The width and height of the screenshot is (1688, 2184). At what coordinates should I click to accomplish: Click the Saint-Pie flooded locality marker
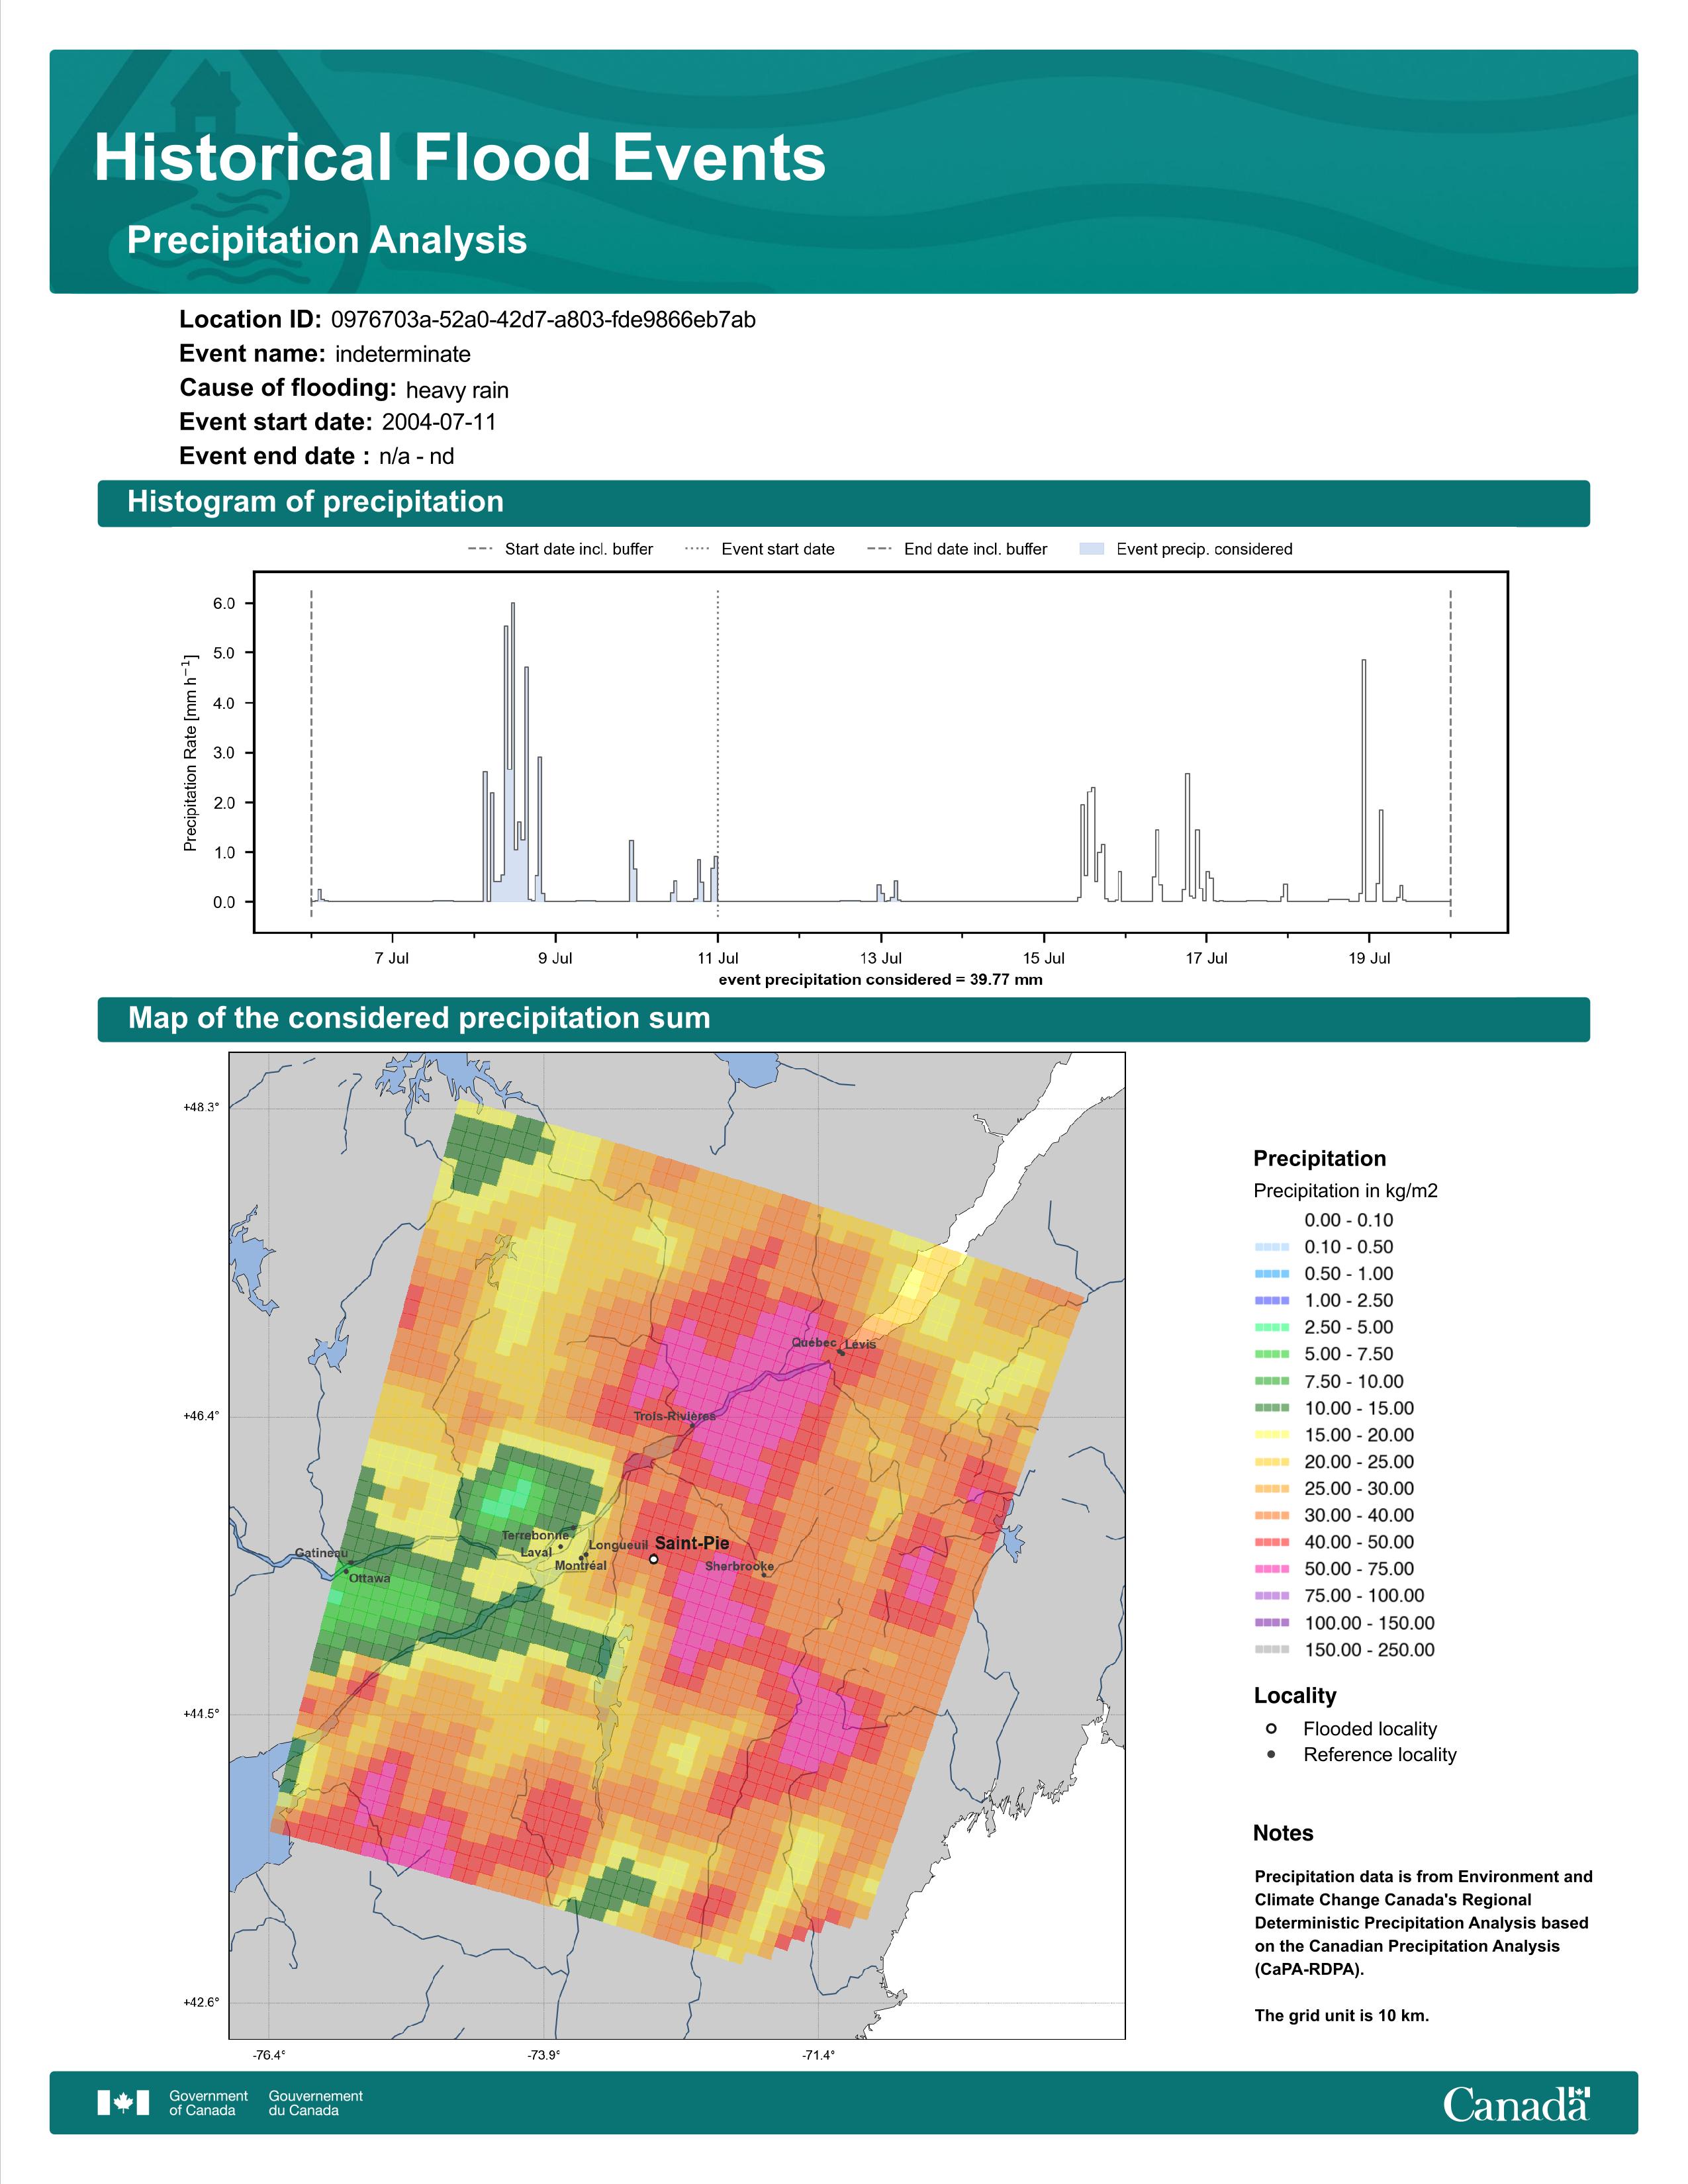pos(653,1559)
